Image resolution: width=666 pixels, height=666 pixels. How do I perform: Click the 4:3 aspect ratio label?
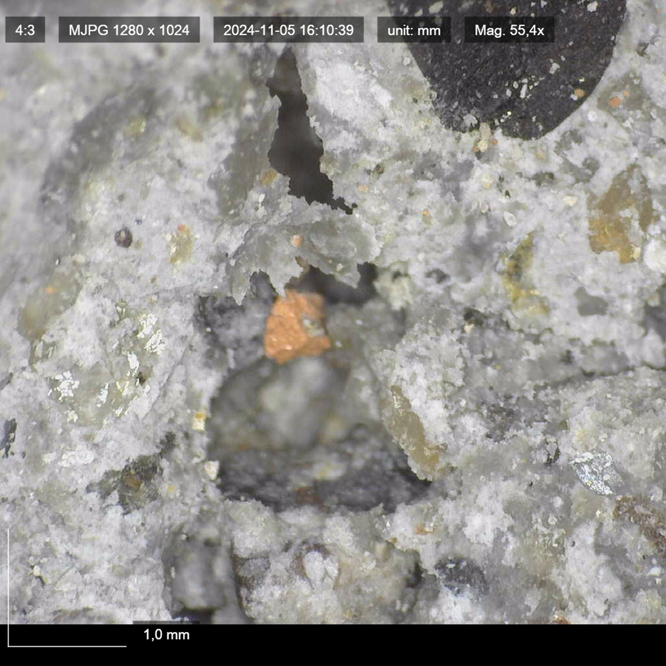(x=25, y=30)
